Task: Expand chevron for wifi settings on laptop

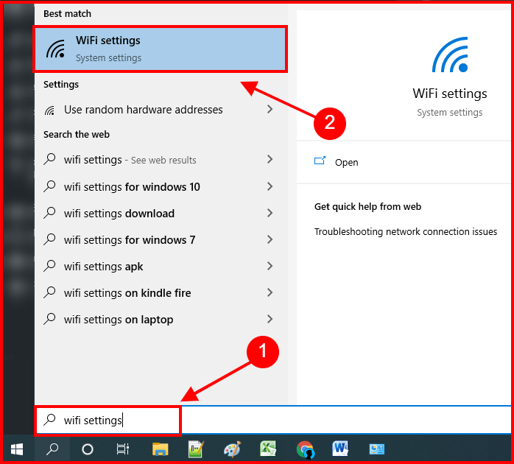Action: pyautogui.click(x=270, y=319)
